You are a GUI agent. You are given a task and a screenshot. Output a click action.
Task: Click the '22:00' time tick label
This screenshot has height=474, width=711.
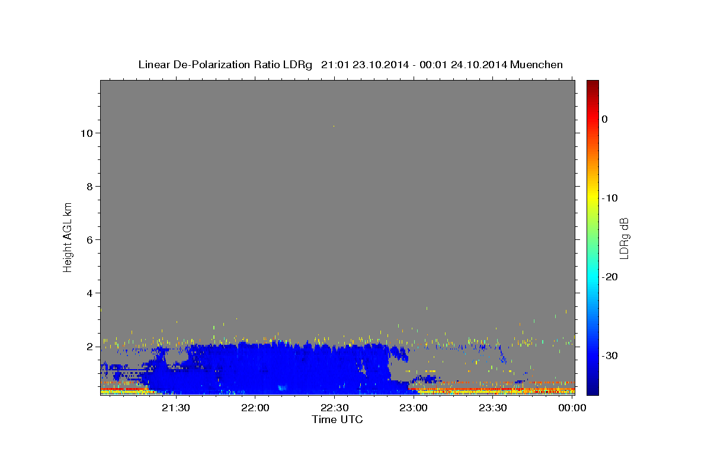point(255,408)
